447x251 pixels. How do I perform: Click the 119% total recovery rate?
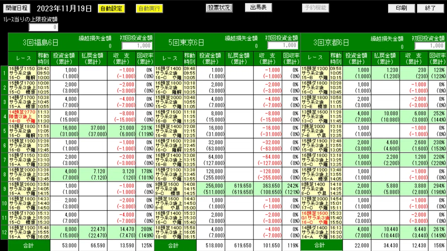(x=291, y=245)
